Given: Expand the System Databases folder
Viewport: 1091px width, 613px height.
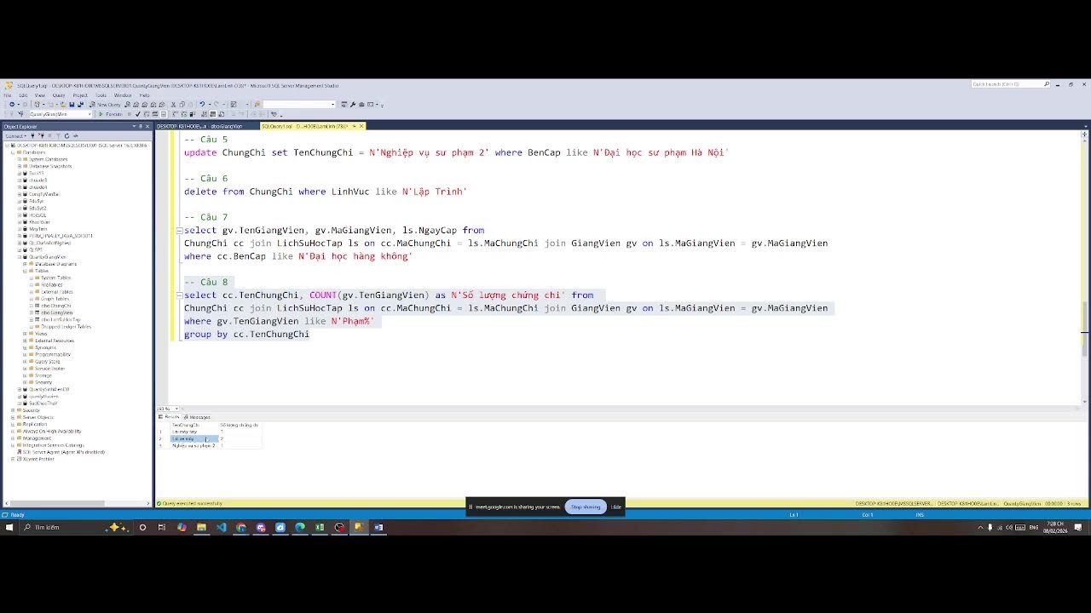Looking at the screenshot, I should click(x=20, y=159).
